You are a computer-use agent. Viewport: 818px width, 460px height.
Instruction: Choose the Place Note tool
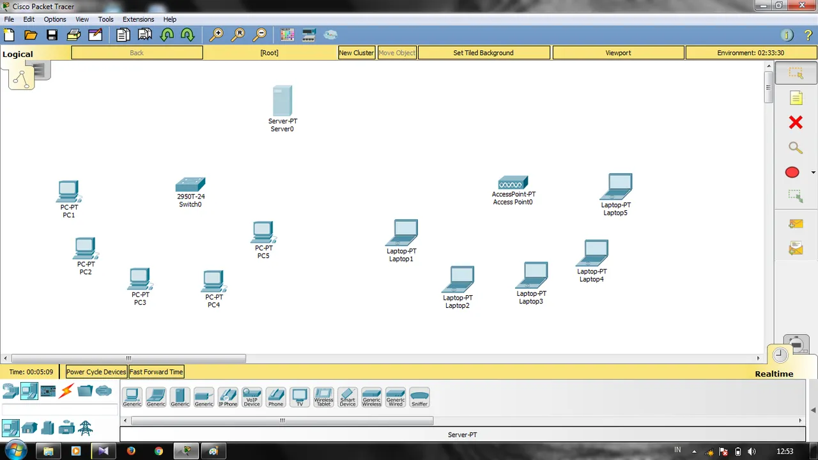[x=796, y=98]
